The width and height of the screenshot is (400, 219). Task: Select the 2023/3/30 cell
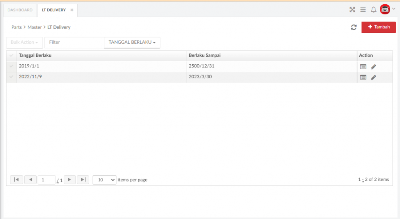click(272, 77)
